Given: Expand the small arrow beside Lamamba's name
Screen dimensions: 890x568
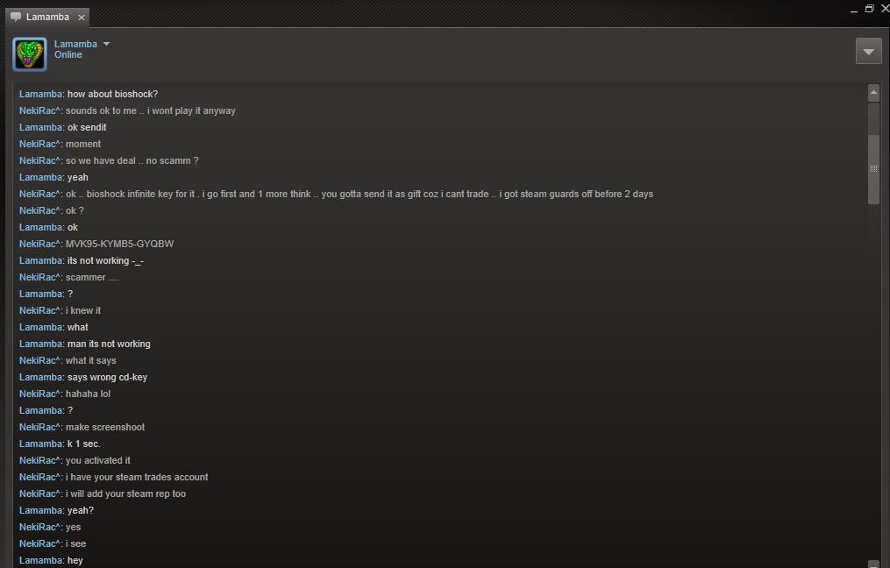Looking at the screenshot, I should [106, 44].
